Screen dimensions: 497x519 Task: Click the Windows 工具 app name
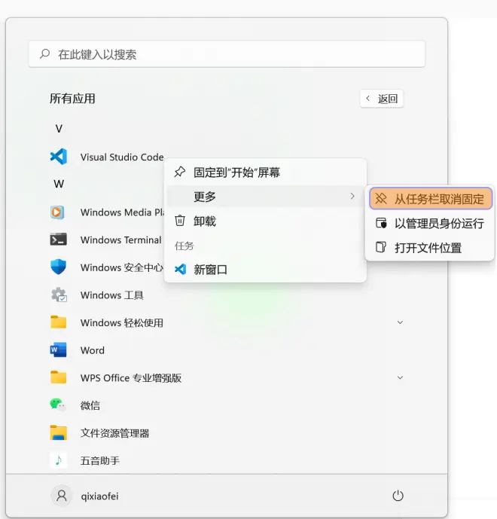(x=112, y=295)
